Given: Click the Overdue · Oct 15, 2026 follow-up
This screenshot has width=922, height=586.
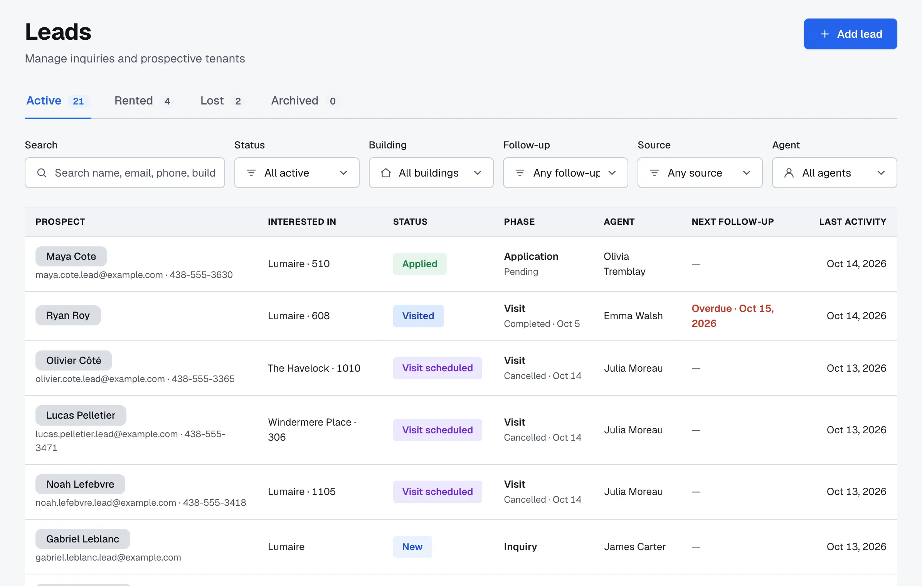Looking at the screenshot, I should [x=732, y=316].
